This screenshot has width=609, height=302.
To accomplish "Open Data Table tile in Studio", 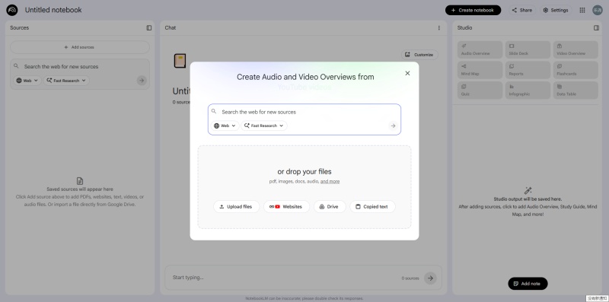I will click(576, 90).
